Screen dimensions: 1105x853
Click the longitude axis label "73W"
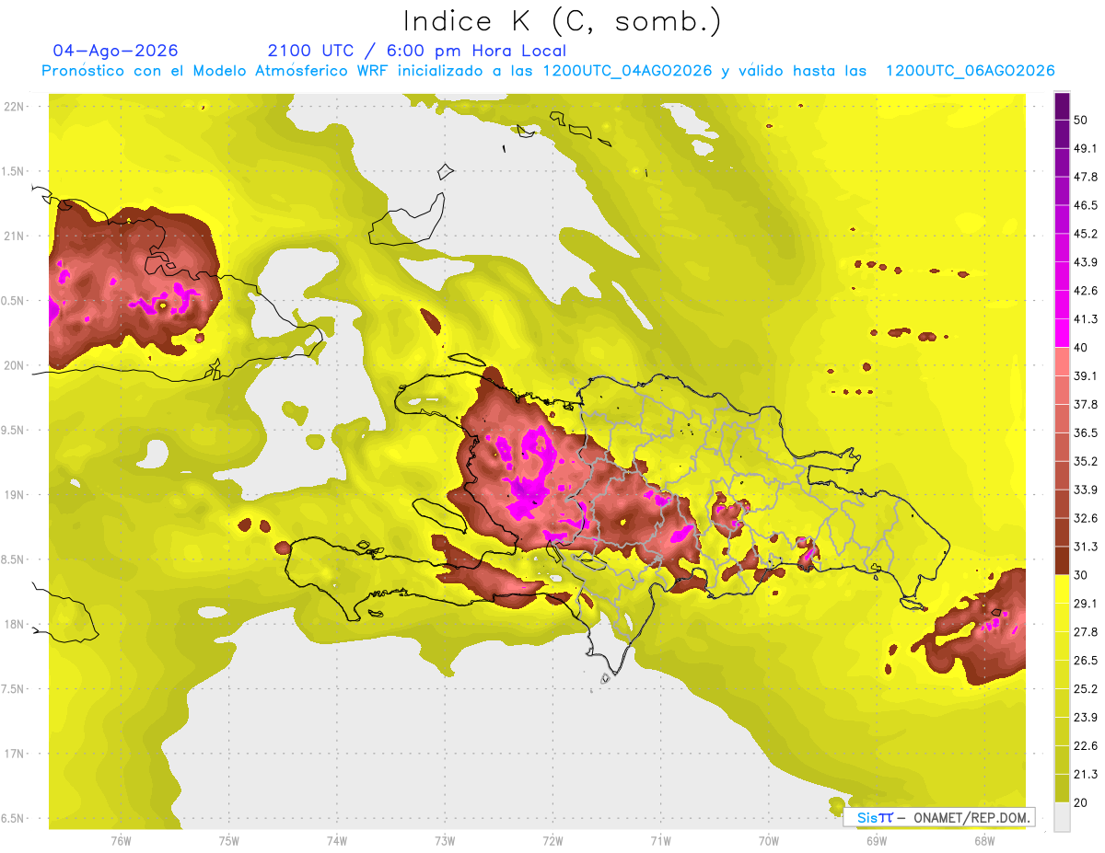445,841
